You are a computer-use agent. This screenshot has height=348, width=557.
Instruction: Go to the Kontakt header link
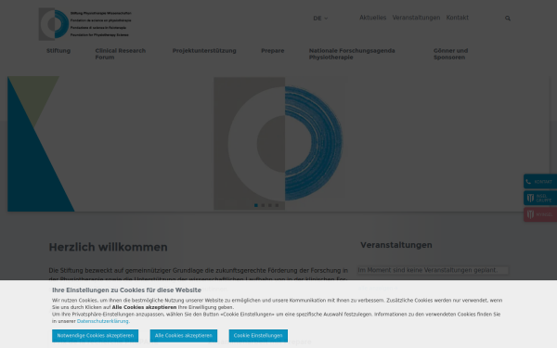tap(457, 18)
